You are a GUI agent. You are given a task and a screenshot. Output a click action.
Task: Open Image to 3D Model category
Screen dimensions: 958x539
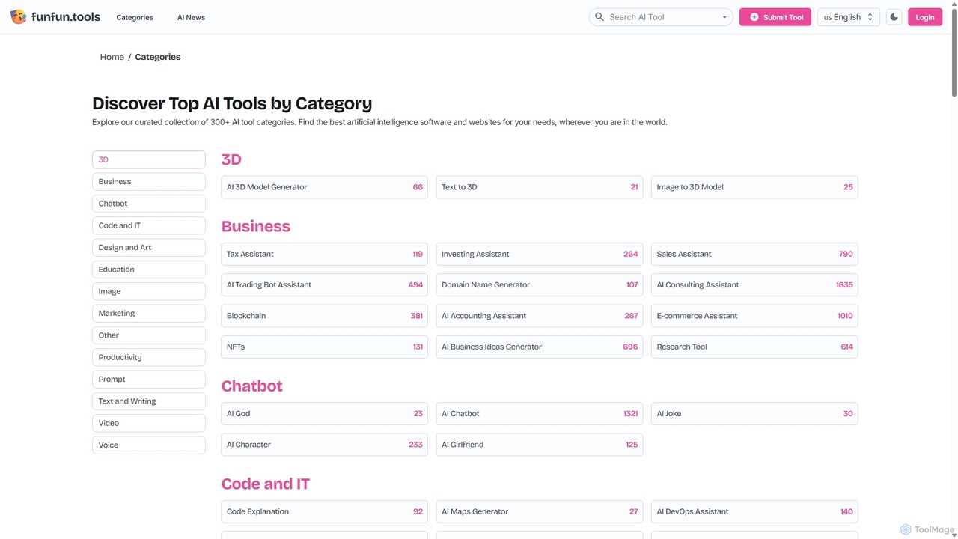pyautogui.click(x=754, y=187)
